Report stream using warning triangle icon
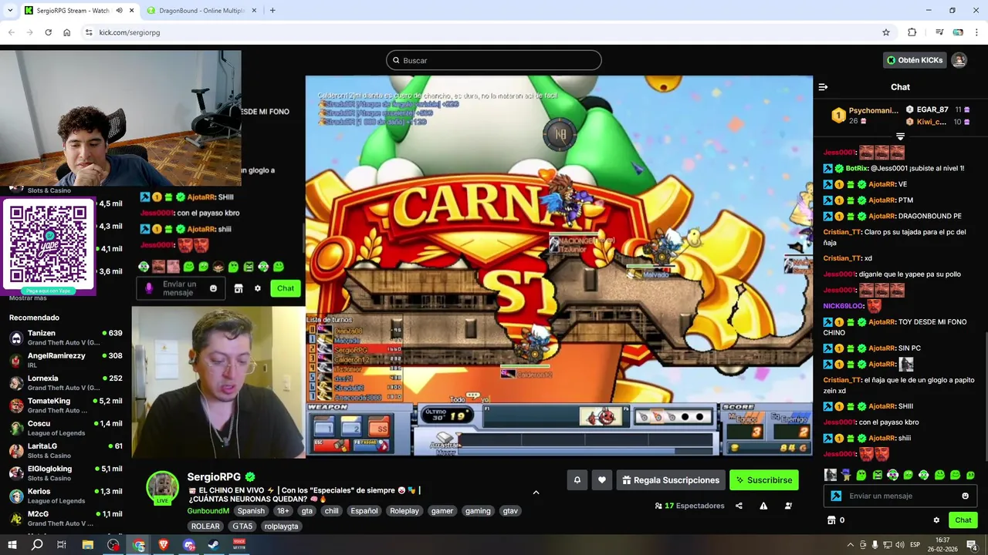The image size is (988, 555). pyautogui.click(x=763, y=506)
